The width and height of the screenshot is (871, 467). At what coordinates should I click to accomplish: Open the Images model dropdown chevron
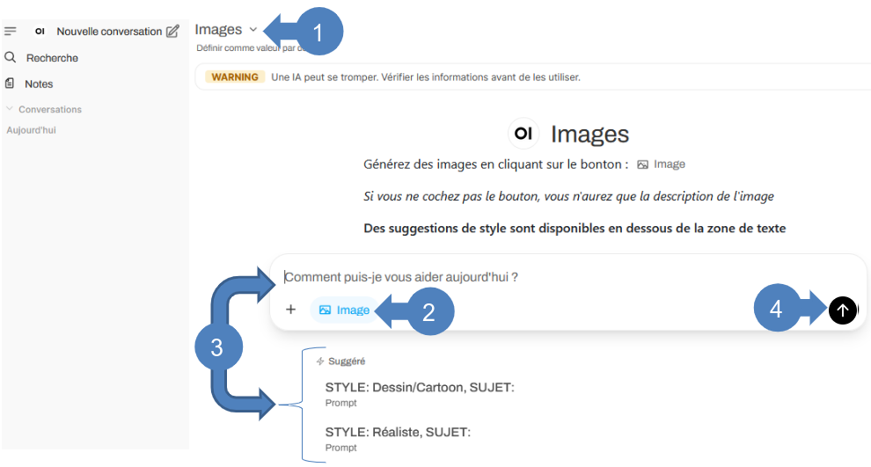253,29
